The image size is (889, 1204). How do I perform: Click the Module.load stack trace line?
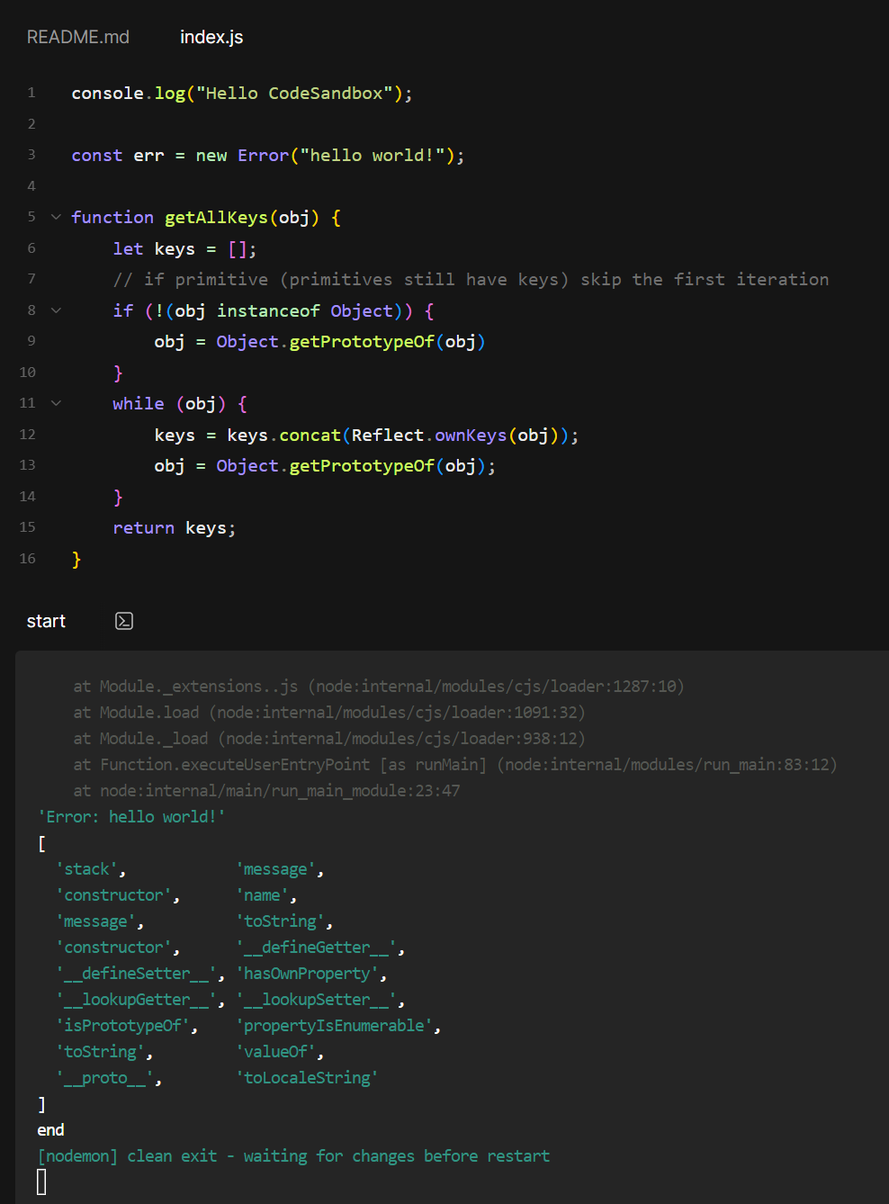pyautogui.click(x=329, y=712)
